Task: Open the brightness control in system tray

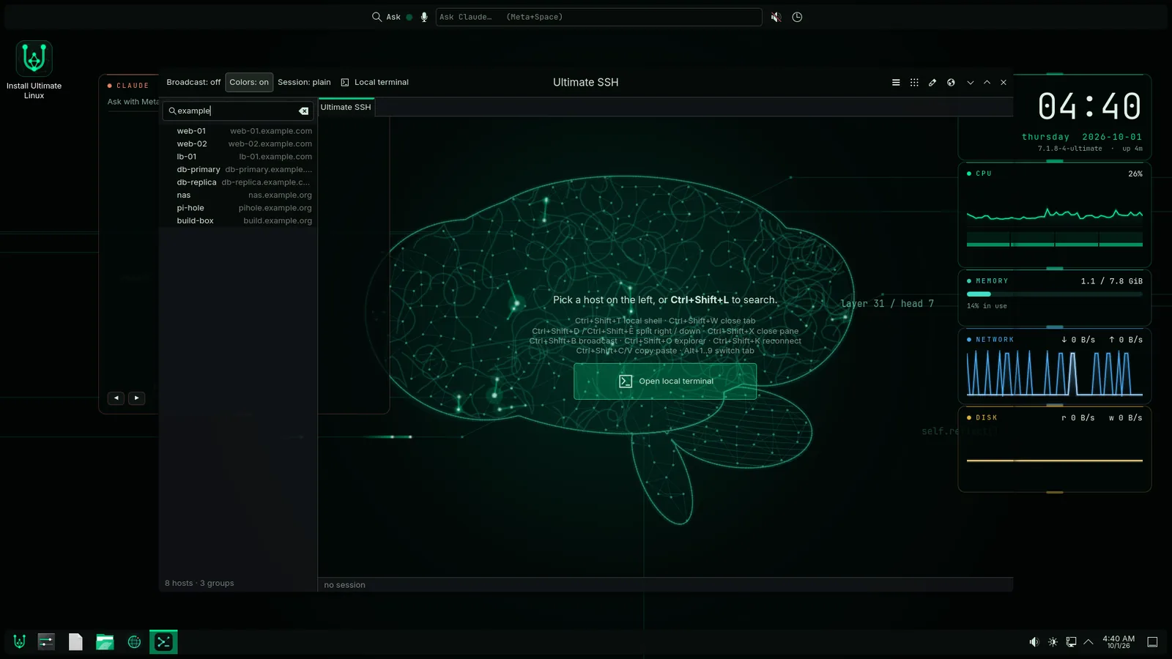Action: [1053, 642]
